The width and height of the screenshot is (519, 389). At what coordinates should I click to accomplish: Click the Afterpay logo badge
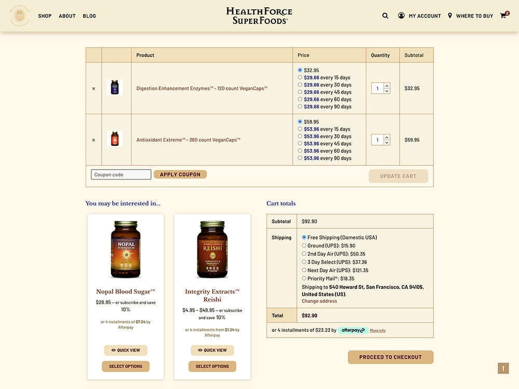[353, 330]
